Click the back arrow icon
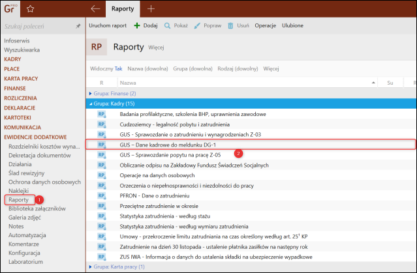 point(95,9)
